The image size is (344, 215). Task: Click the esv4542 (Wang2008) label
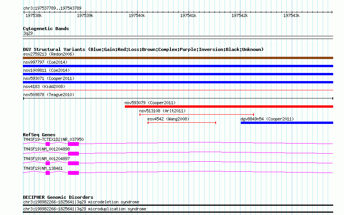click(168, 119)
